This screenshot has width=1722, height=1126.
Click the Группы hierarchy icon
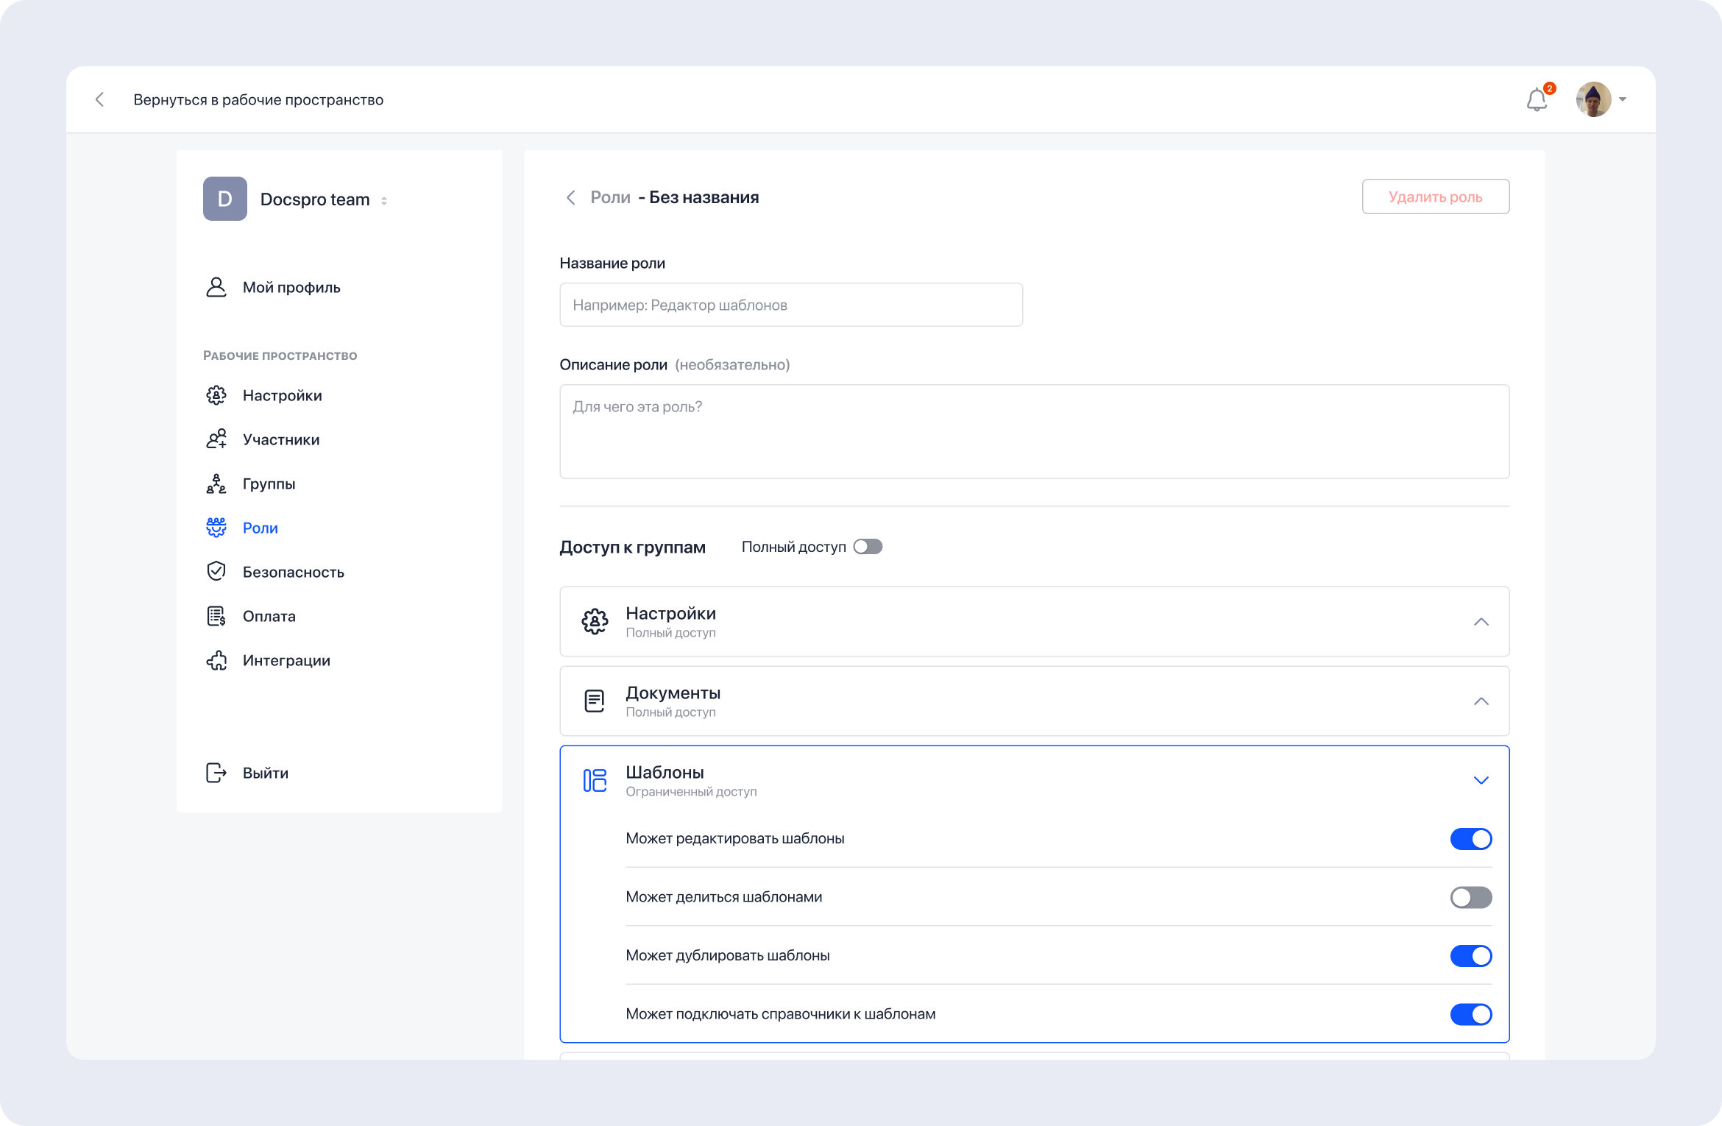pos(216,484)
